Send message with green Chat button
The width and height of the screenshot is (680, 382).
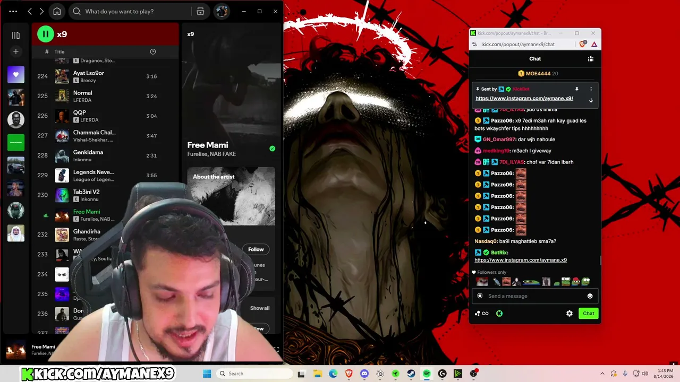[x=589, y=314]
